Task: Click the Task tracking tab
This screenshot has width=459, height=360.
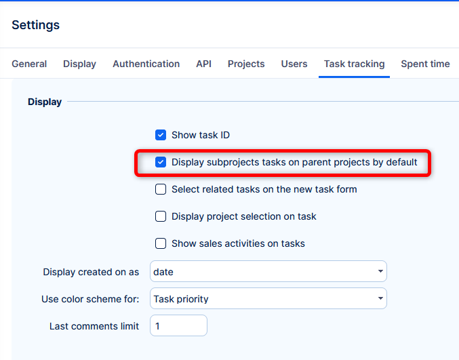Action: point(354,64)
